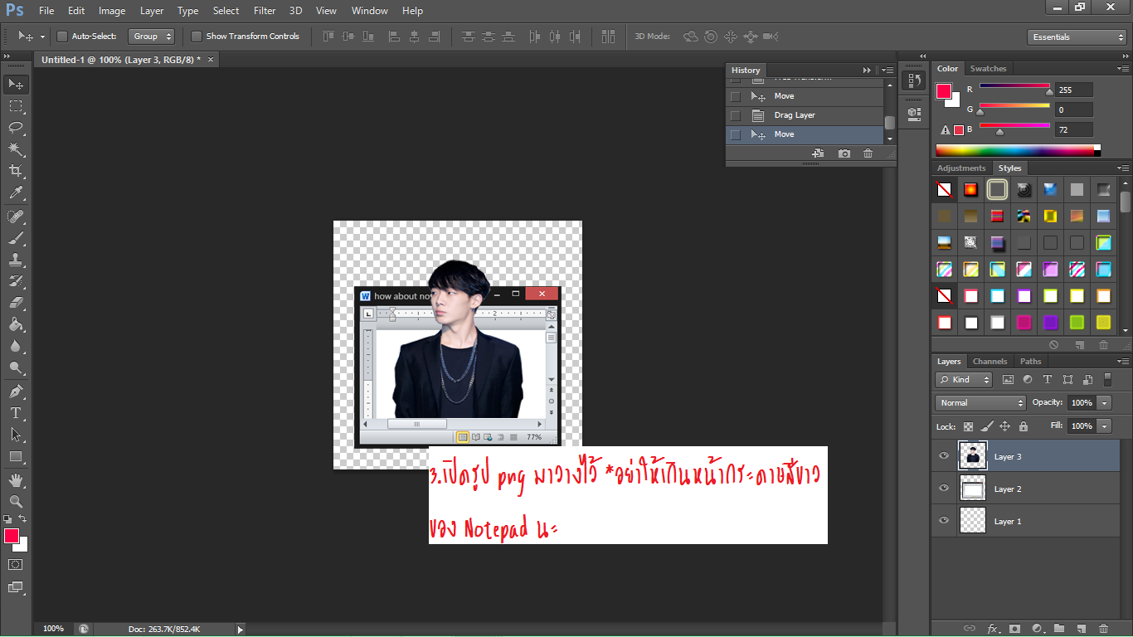Select the Healing Brush tool

[x=16, y=216]
